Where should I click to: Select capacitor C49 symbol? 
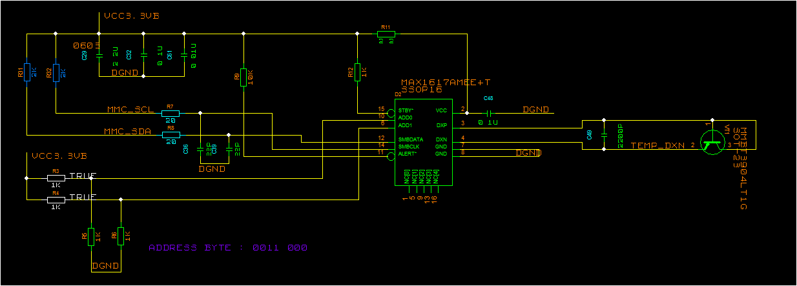[603, 135]
